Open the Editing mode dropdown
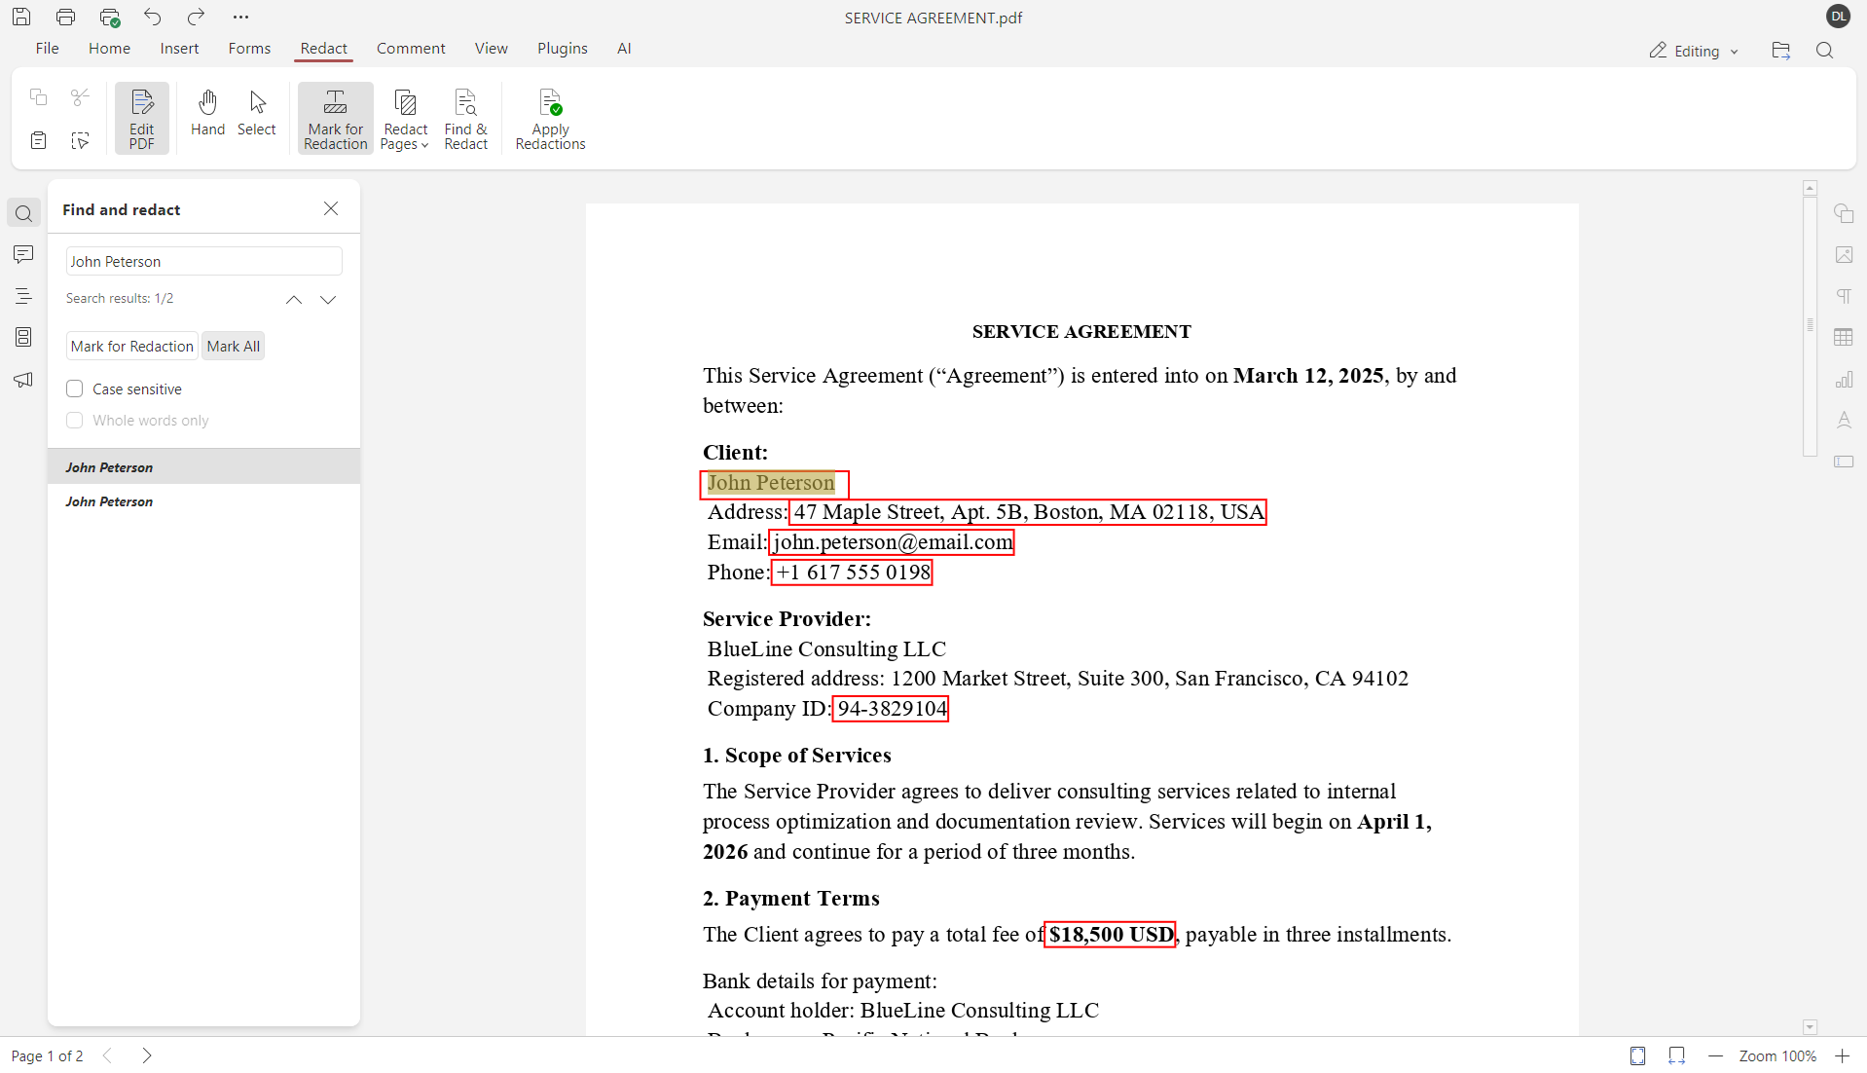This screenshot has height=1073, width=1867. (1693, 50)
